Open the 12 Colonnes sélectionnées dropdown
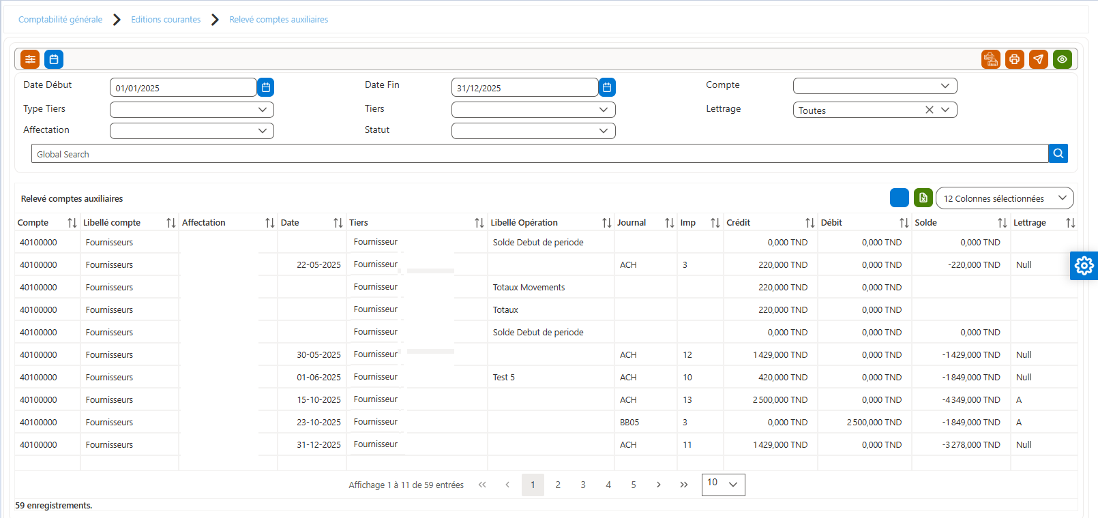The image size is (1098, 518). tap(1005, 198)
